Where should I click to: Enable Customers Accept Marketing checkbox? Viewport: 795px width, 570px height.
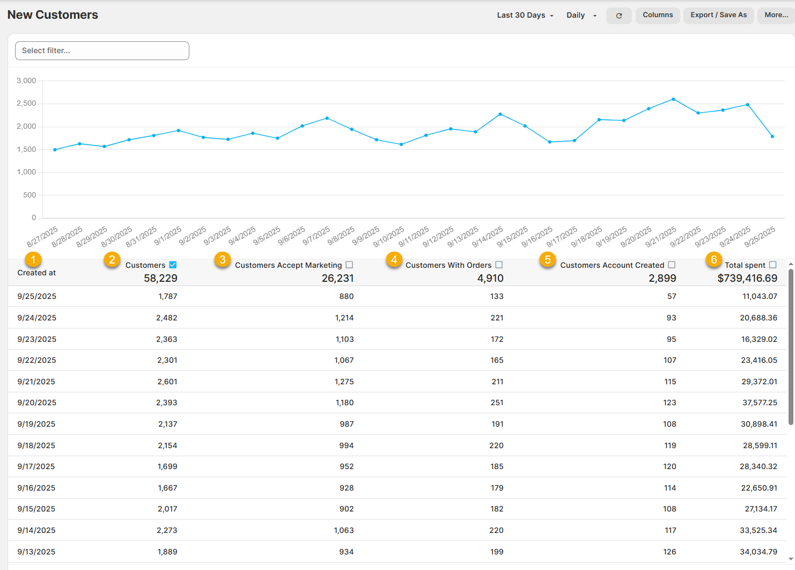pos(349,265)
